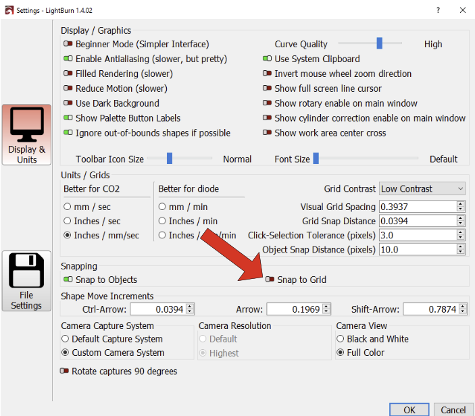475x416 pixels.
Task: Select Custom Camera System
Action: (x=65, y=353)
